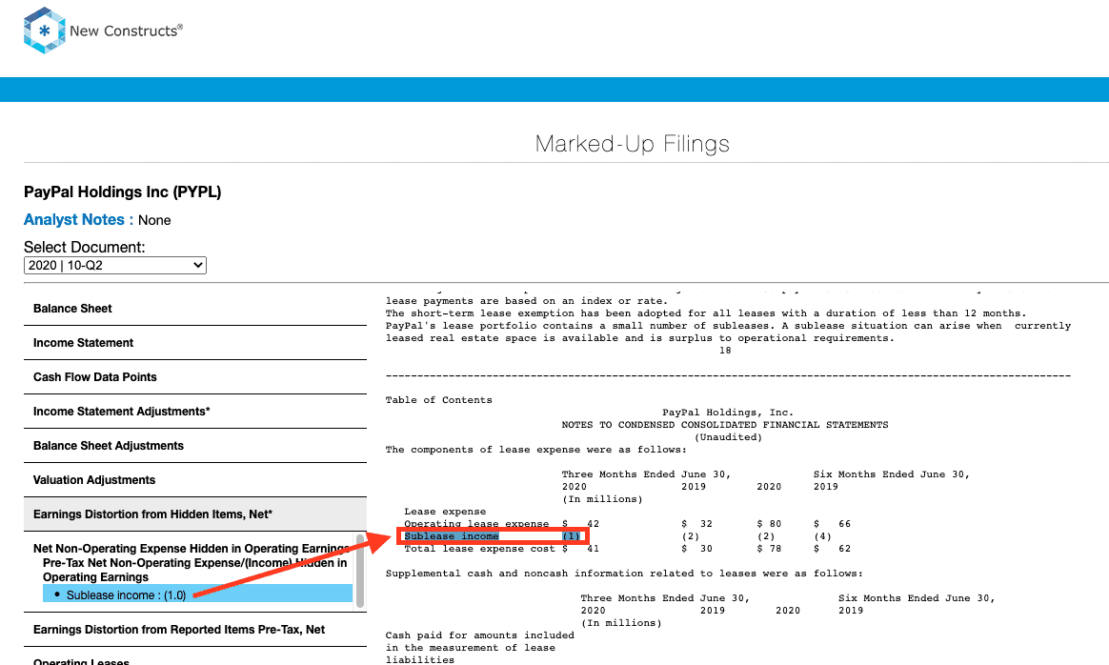The width and height of the screenshot is (1109, 665).
Task: Click the highlighted Sublease income row in filing
Action: coord(493,536)
